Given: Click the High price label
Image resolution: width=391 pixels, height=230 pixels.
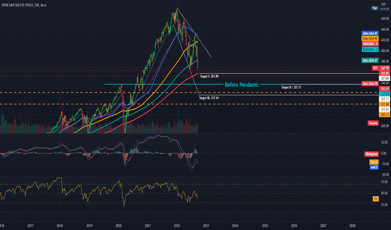Looking at the screenshot, I should pyautogui.click(x=375, y=8).
